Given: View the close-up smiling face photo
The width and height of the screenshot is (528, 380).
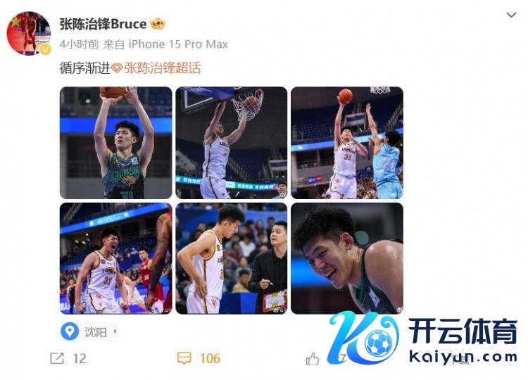Looking at the screenshot, I should click(x=347, y=258).
